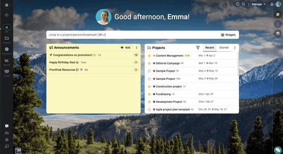Image resolution: width=283 pixels, height=154 pixels.
Task: Click the projects filter funnel icon
Action: (198, 48)
